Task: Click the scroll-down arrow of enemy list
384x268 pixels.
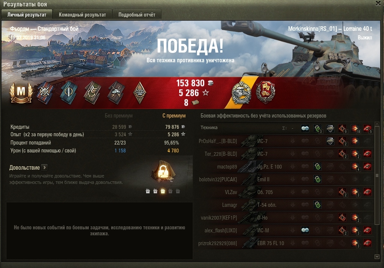Action: coord(377,257)
